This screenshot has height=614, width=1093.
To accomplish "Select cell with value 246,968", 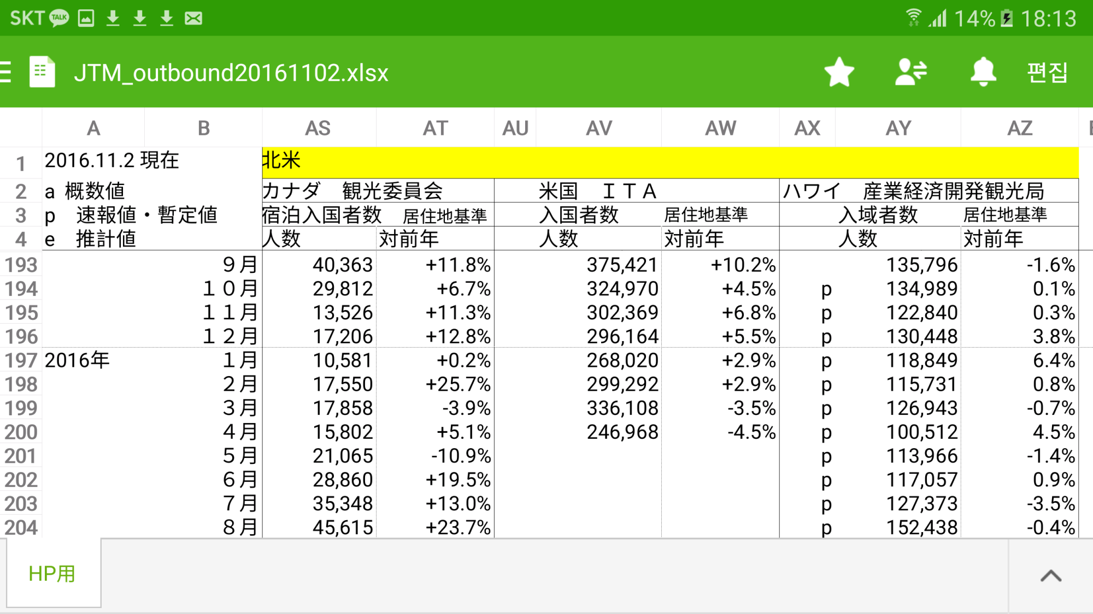I will point(599,432).
